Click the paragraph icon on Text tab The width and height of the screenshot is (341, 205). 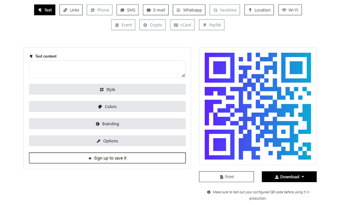(x=40, y=10)
